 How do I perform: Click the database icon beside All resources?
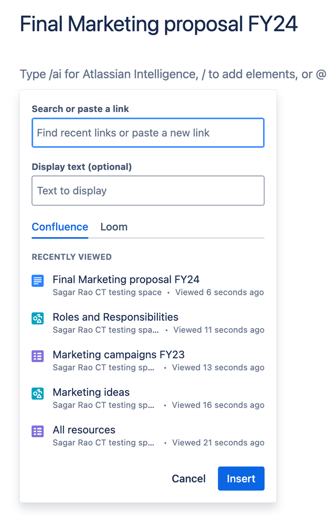coord(38,431)
